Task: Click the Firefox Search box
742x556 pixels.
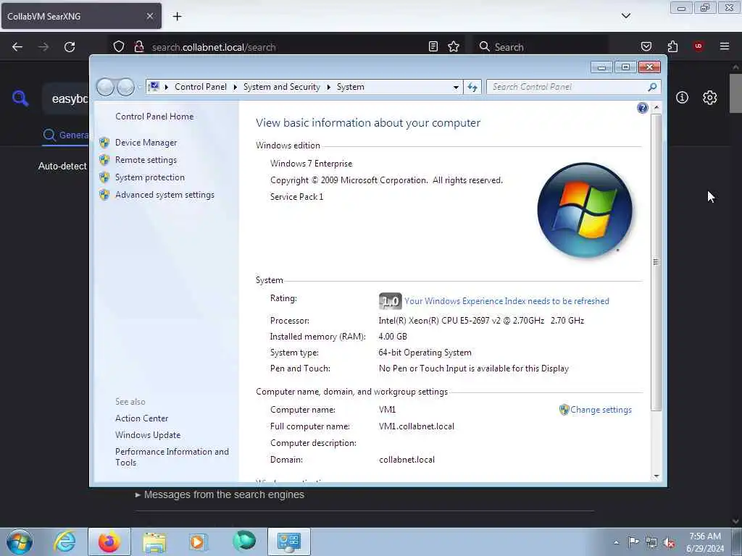Action: click(x=542, y=47)
